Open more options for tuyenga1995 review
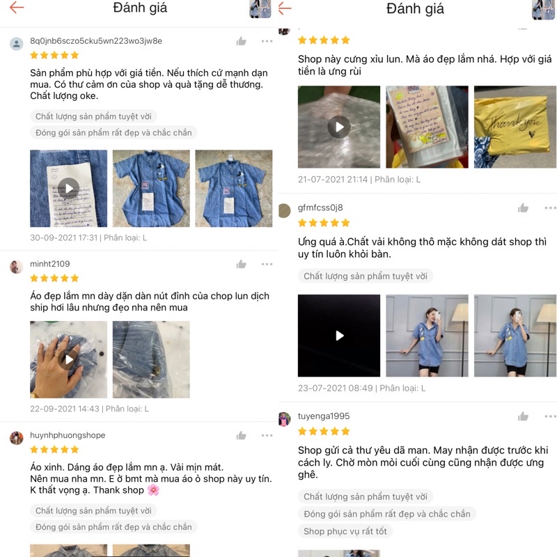This screenshot has width=557, height=557. coord(550,416)
